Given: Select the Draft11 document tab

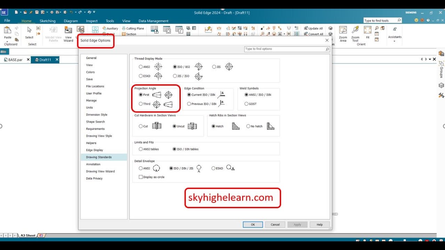Looking at the screenshot, I should [x=45, y=59].
